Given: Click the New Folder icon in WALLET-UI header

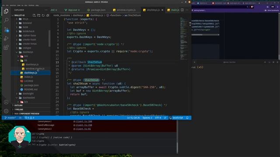Looking at the screenshot, I should click(39, 15).
